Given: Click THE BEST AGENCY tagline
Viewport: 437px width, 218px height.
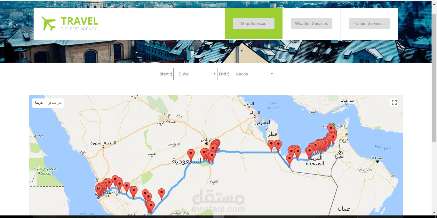Looking at the screenshot, I should [x=79, y=29].
